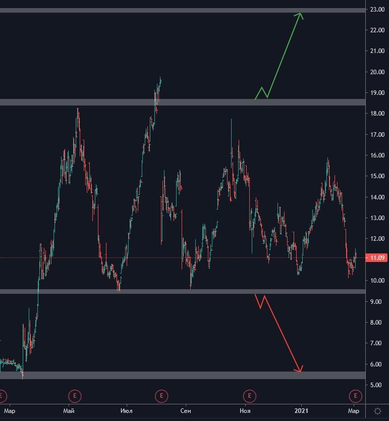Select the gray horizontal zone near 23.00
Screen dimensions: 389x421
click(183, 10)
